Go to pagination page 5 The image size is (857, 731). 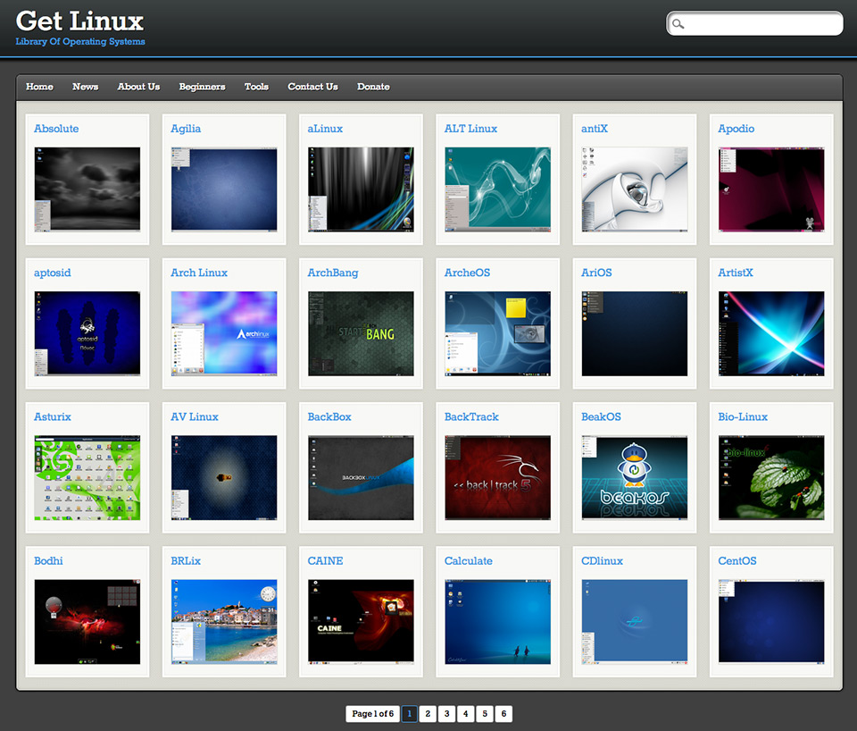485,713
